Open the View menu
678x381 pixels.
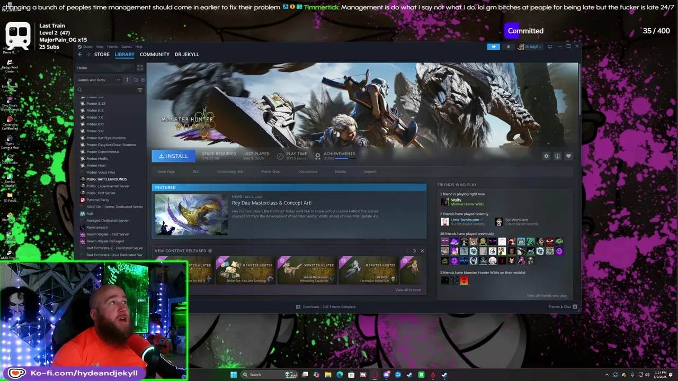coord(100,47)
